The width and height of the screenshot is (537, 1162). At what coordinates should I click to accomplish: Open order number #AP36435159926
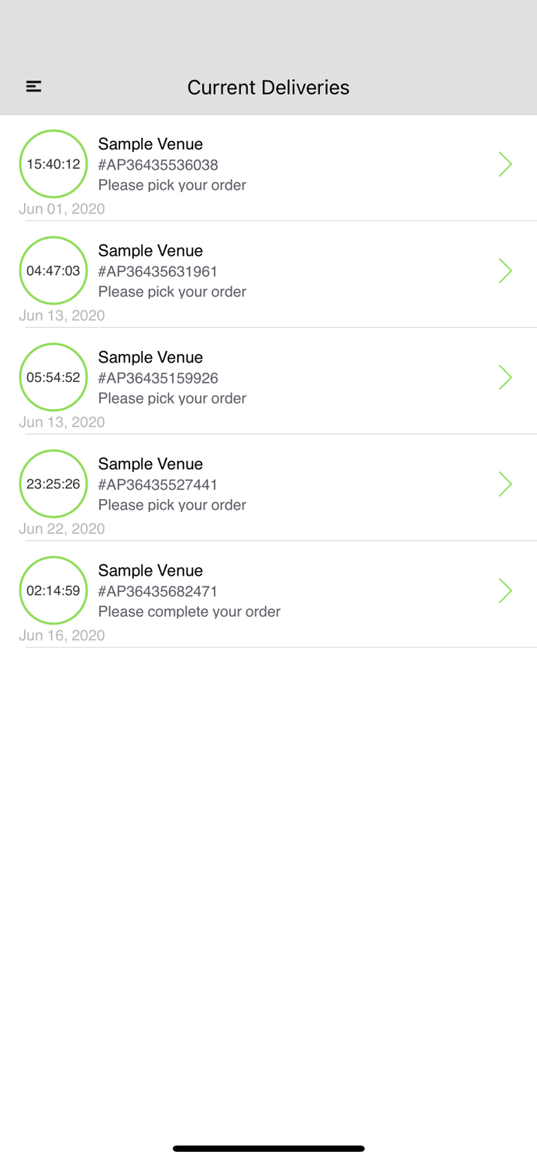pyautogui.click(x=158, y=378)
